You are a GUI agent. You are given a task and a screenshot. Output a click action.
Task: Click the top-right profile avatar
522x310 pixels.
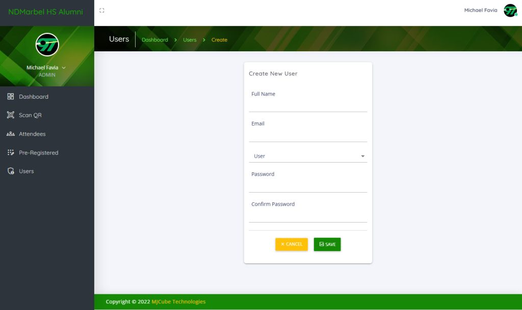(510, 11)
